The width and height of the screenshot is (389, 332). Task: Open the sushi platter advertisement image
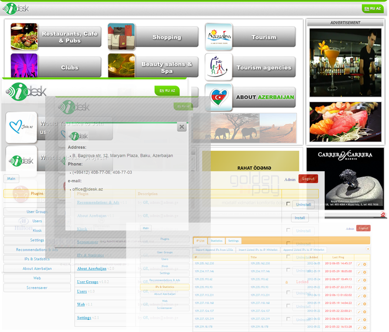346,122
